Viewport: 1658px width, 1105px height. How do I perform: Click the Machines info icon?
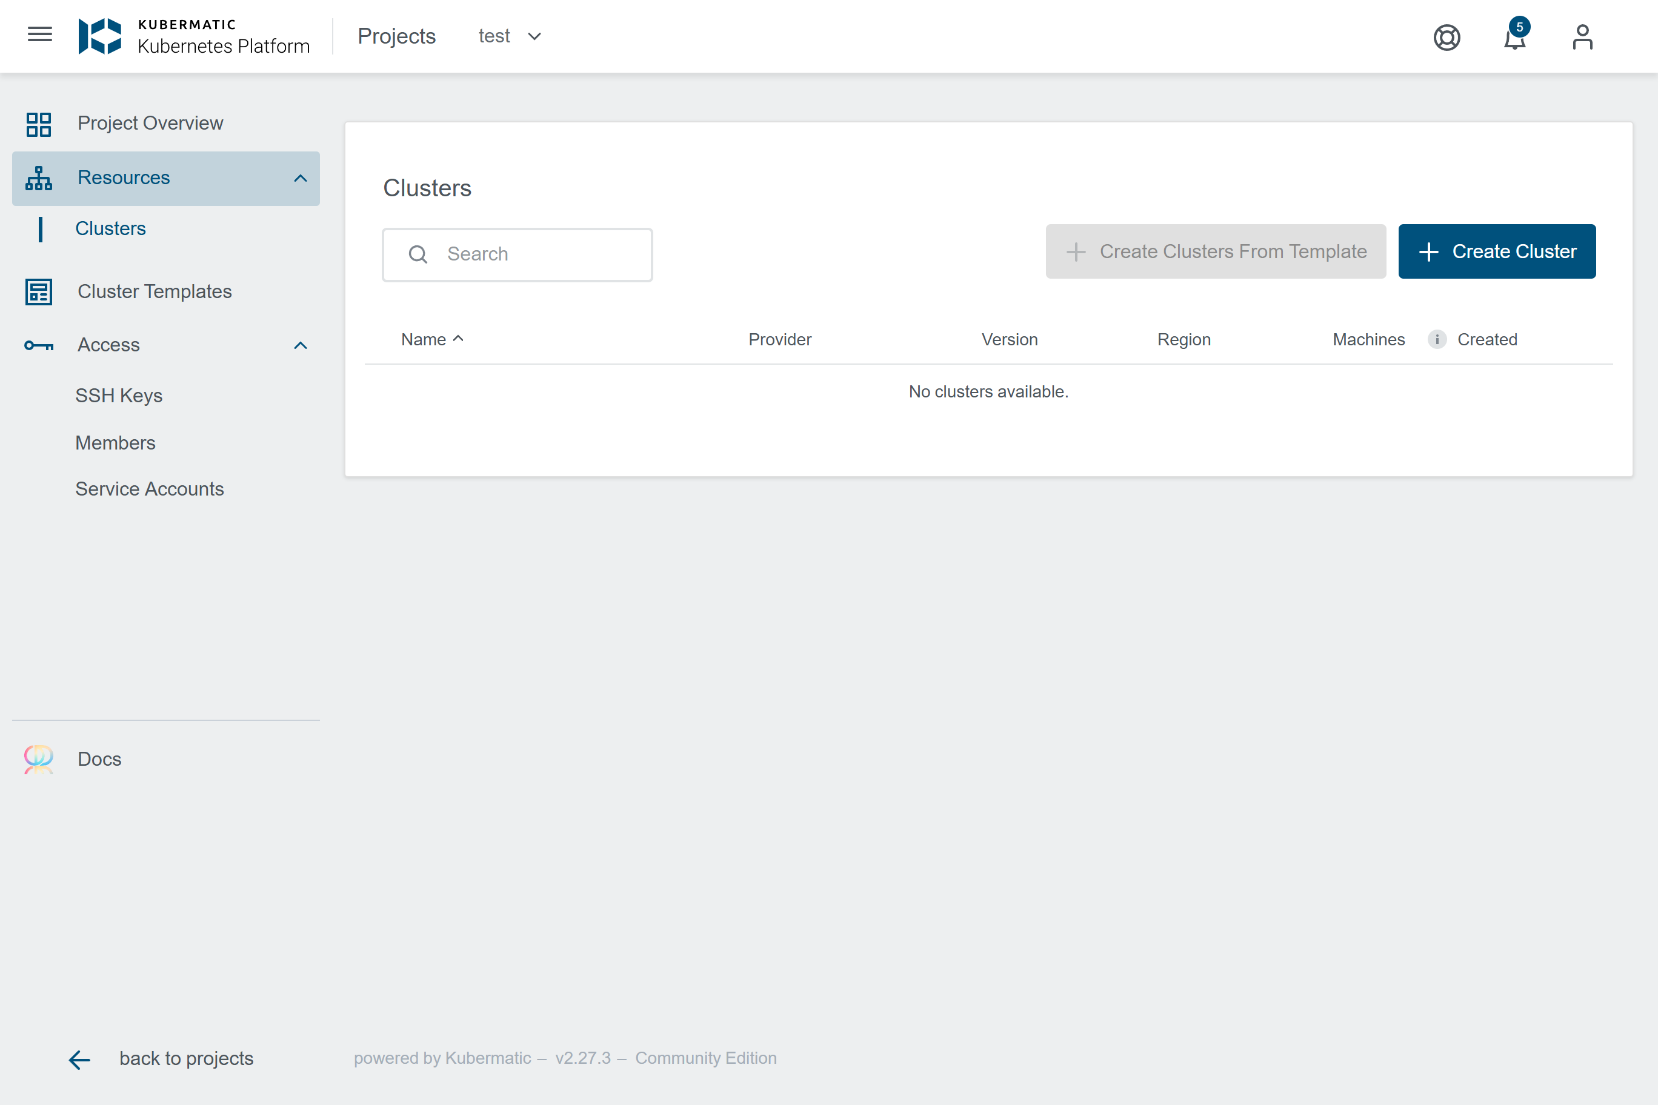(1437, 340)
